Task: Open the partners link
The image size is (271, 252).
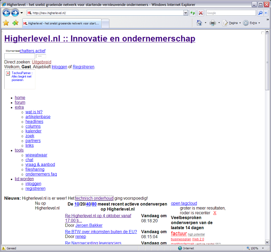Action: 33,141
